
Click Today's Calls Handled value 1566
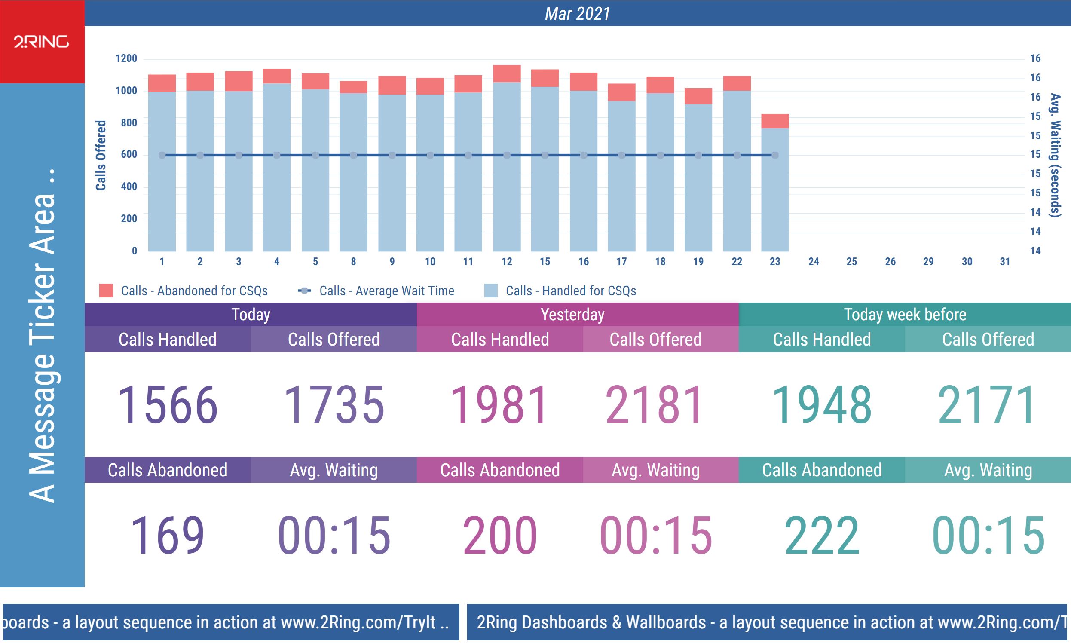click(x=167, y=405)
